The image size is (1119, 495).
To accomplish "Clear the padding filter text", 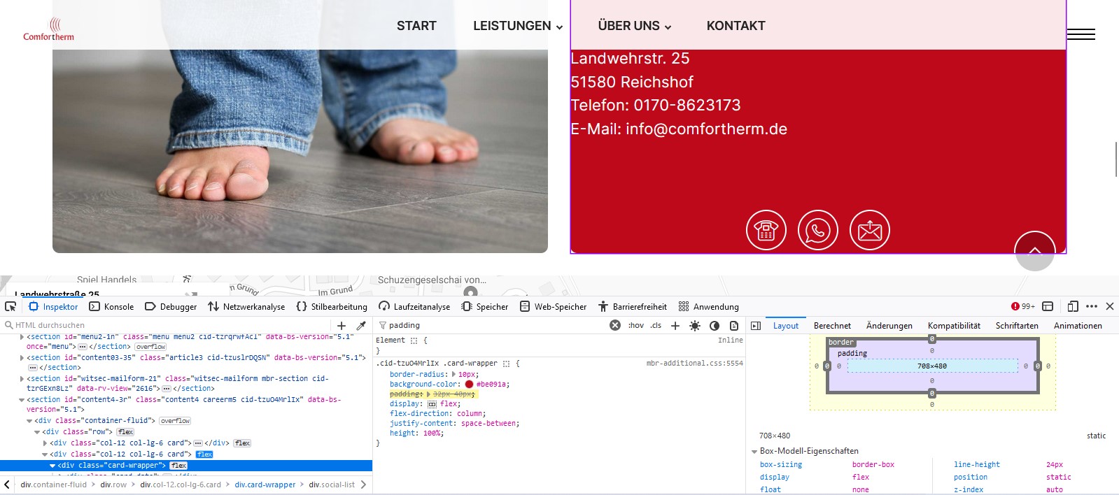I will [614, 325].
